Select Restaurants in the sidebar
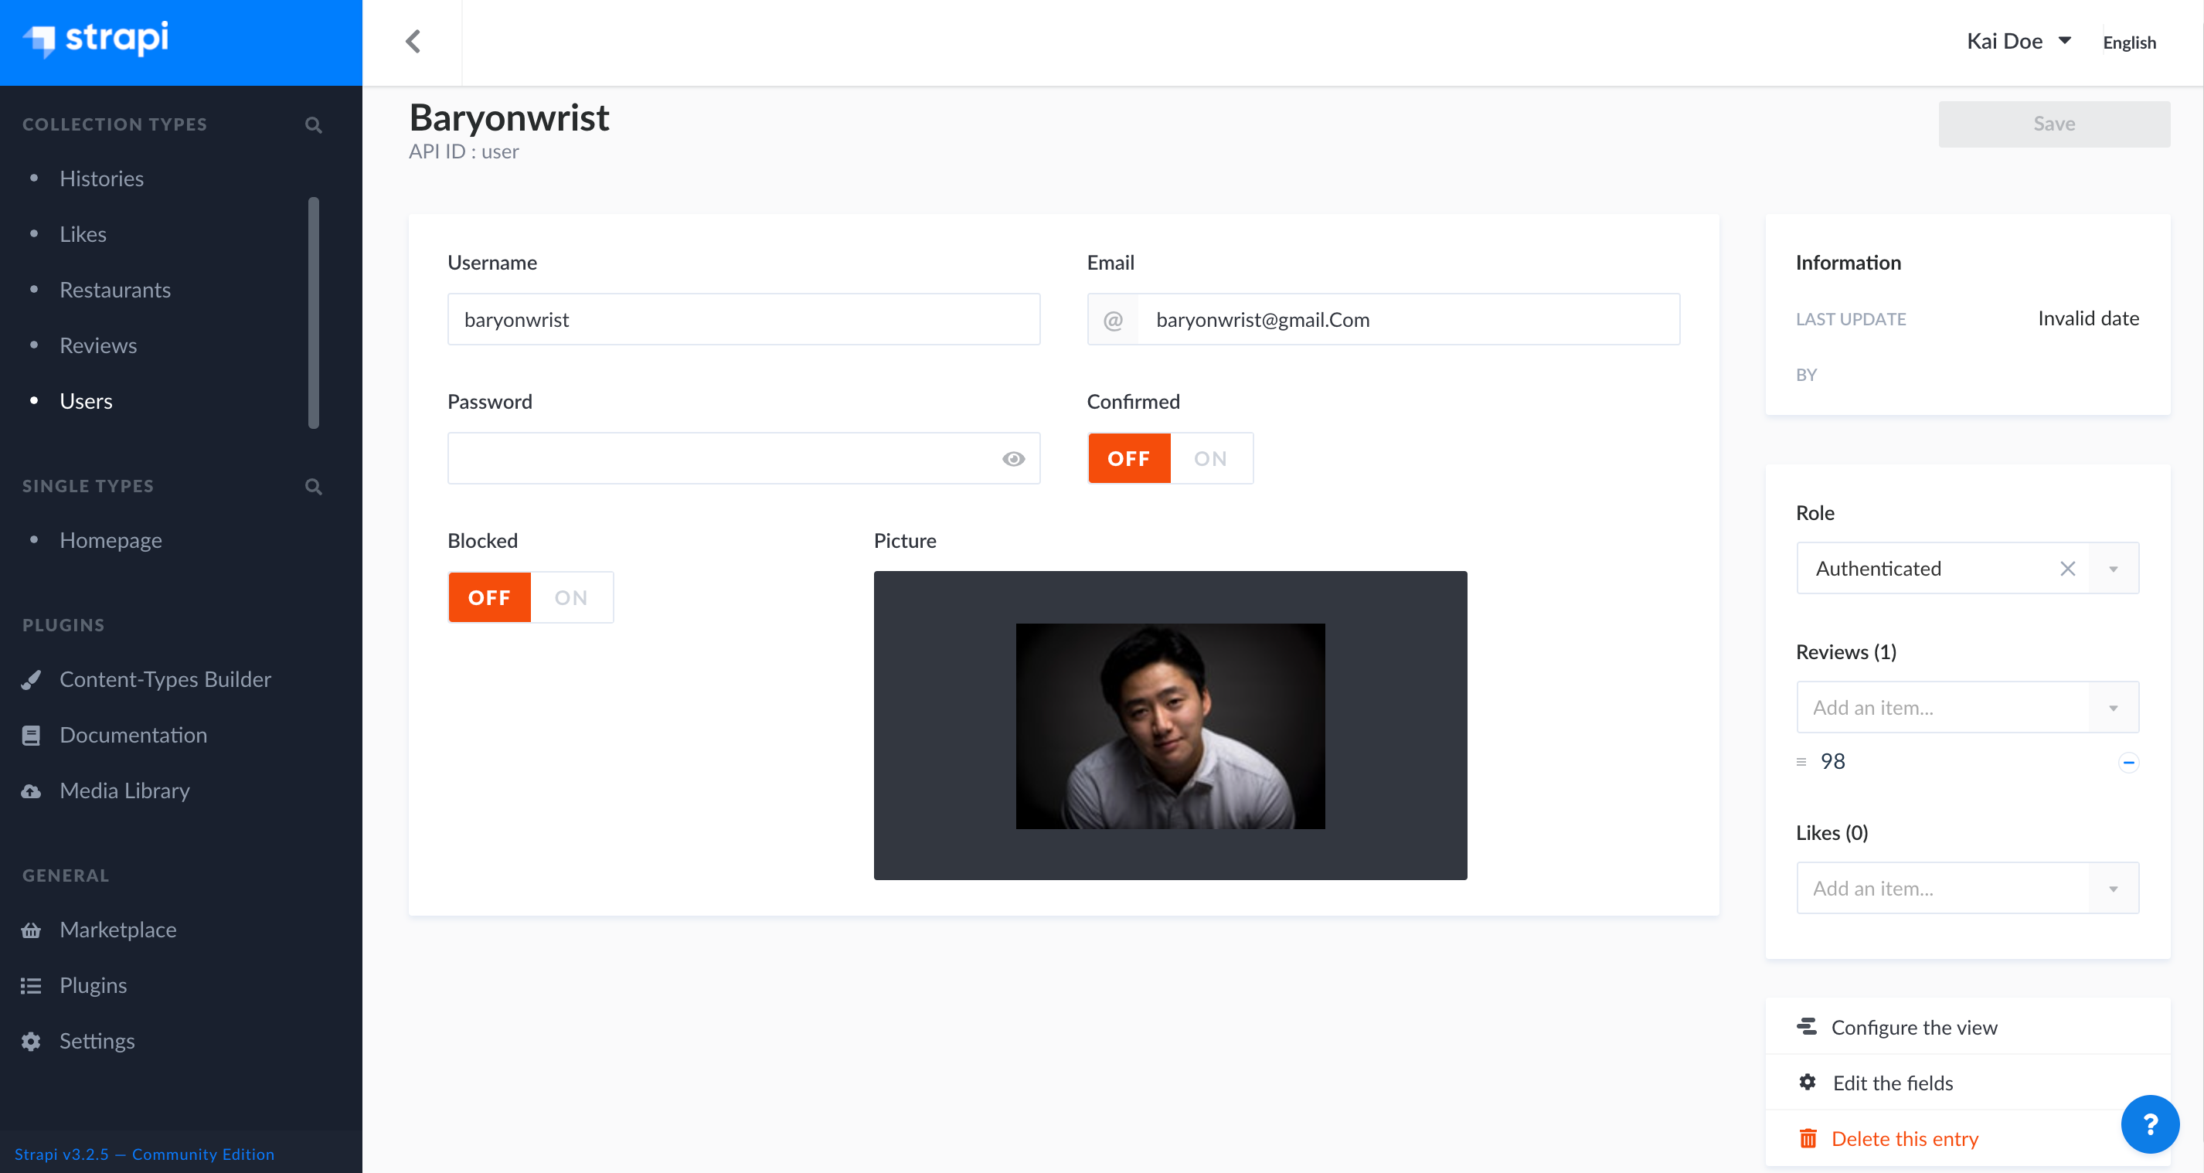The image size is (2204, 1173). pos(115,290)
